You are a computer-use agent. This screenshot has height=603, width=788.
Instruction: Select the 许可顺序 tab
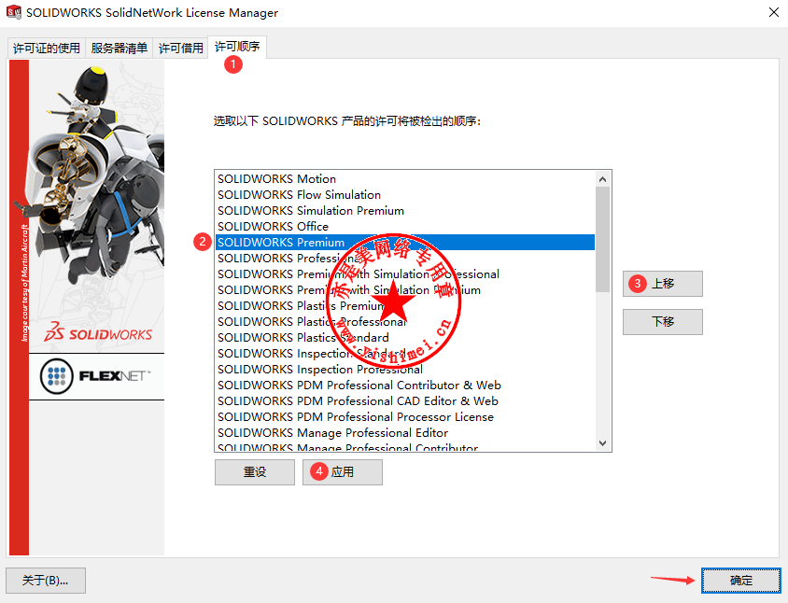237,47
